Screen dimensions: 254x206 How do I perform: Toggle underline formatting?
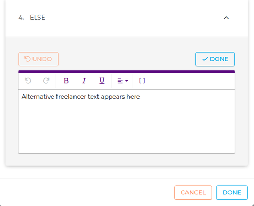click(102, 81)
